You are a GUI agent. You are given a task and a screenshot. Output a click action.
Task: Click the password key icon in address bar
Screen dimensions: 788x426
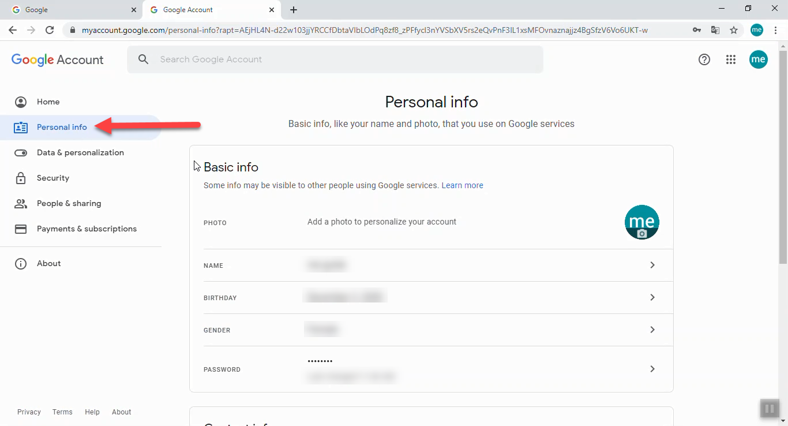point(696,29)
